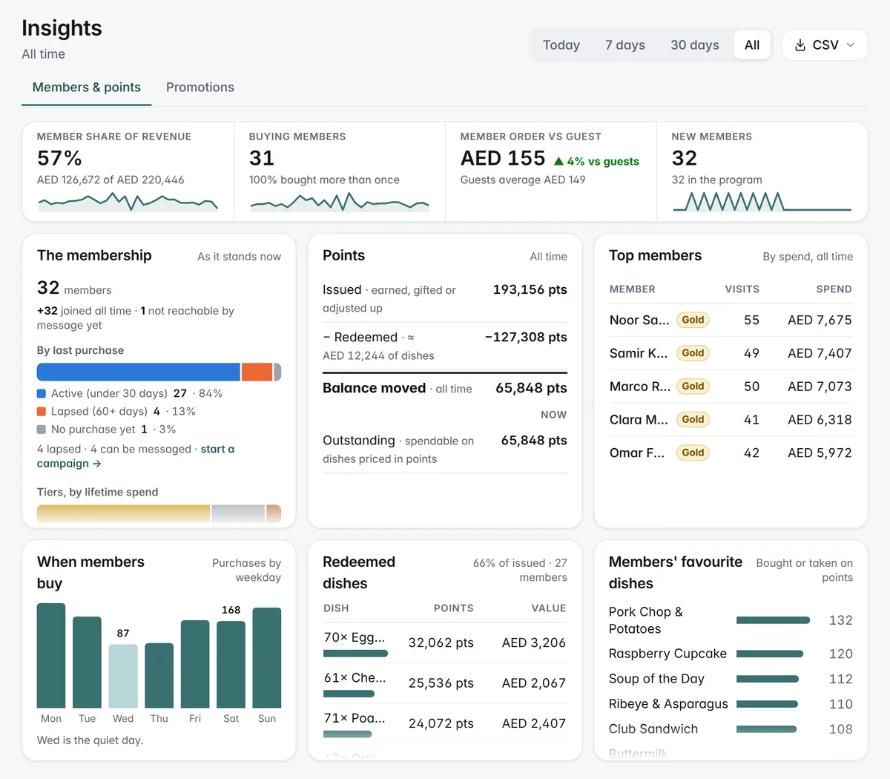Click Raspberry Cupcake dish bar
Image resolution: width=890 pixels, height=779 pixels.
click(x=770, y=654)
